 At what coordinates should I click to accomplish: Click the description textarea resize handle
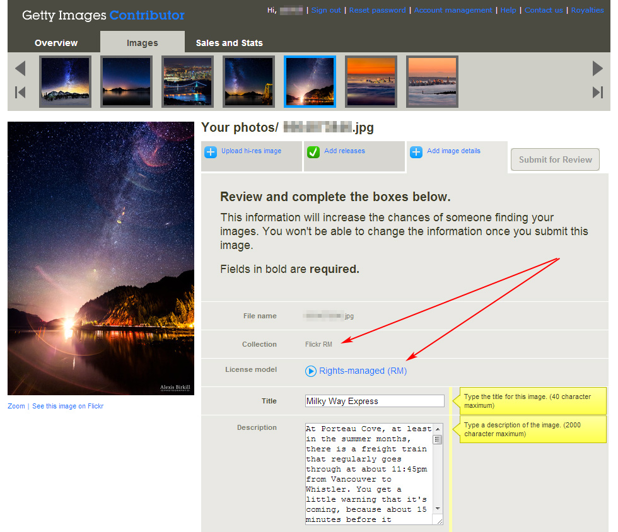(440, 521)
